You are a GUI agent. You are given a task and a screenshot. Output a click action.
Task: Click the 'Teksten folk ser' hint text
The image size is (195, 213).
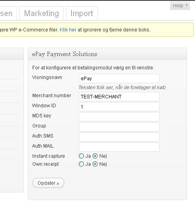pyautogui.click(x=122, y=88)
